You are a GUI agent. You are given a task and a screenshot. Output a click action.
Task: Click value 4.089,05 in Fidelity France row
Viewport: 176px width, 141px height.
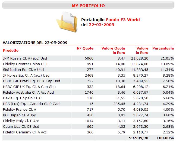[141, 109]
